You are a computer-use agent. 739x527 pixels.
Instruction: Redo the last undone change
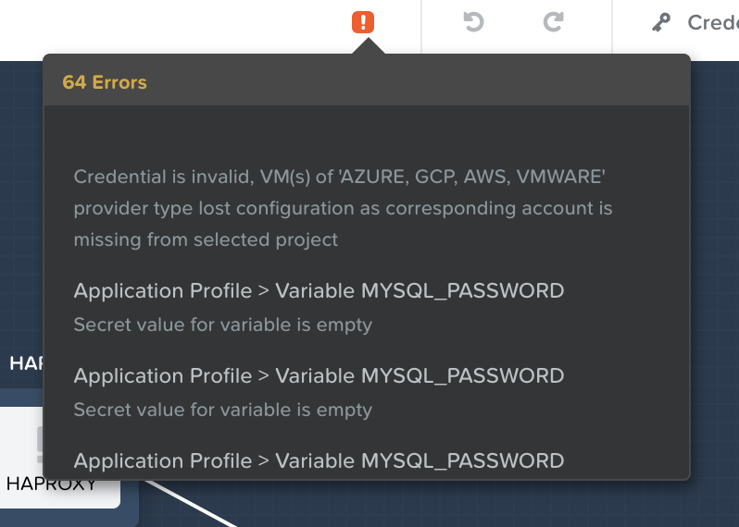[553, 22]
